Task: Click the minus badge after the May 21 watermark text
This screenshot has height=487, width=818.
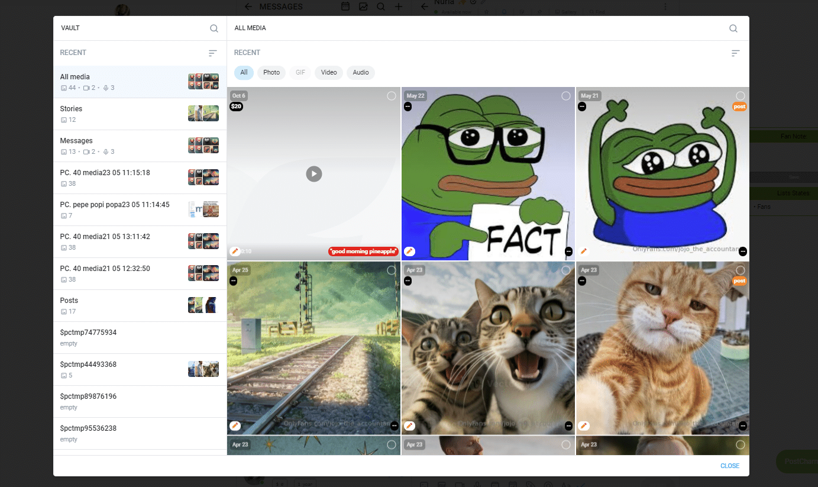Action: (743, 251)
